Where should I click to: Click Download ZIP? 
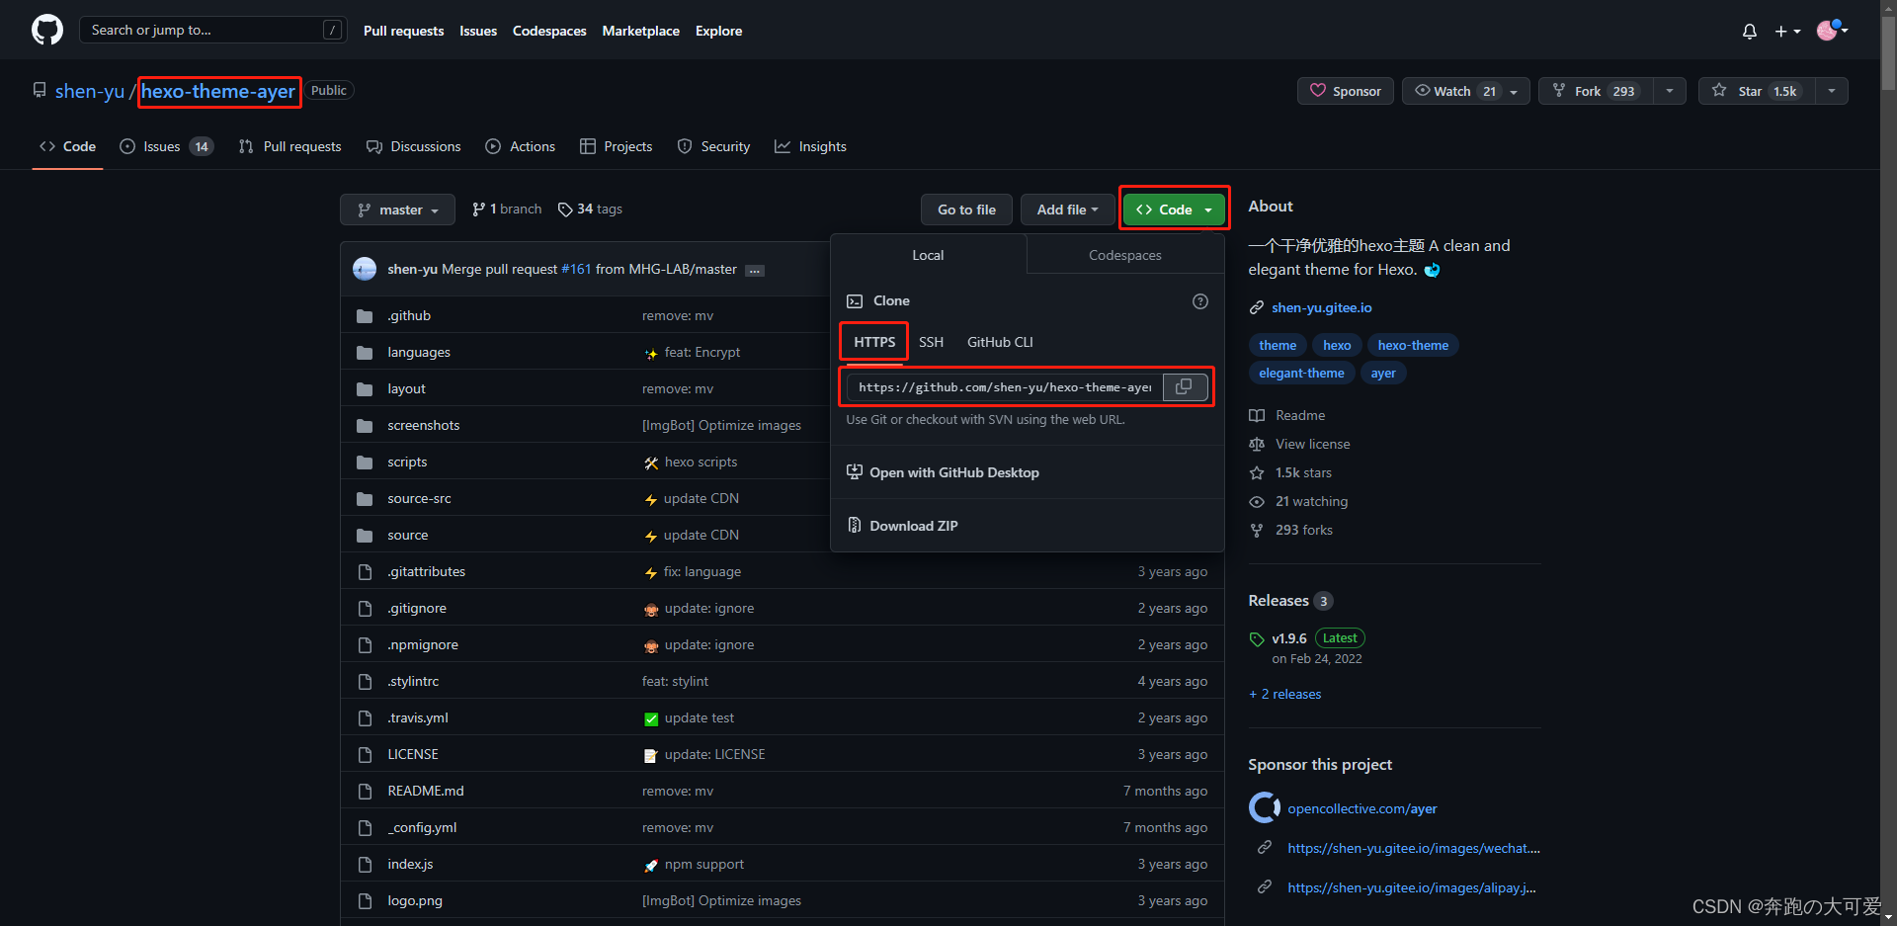[x=903, y=526]
